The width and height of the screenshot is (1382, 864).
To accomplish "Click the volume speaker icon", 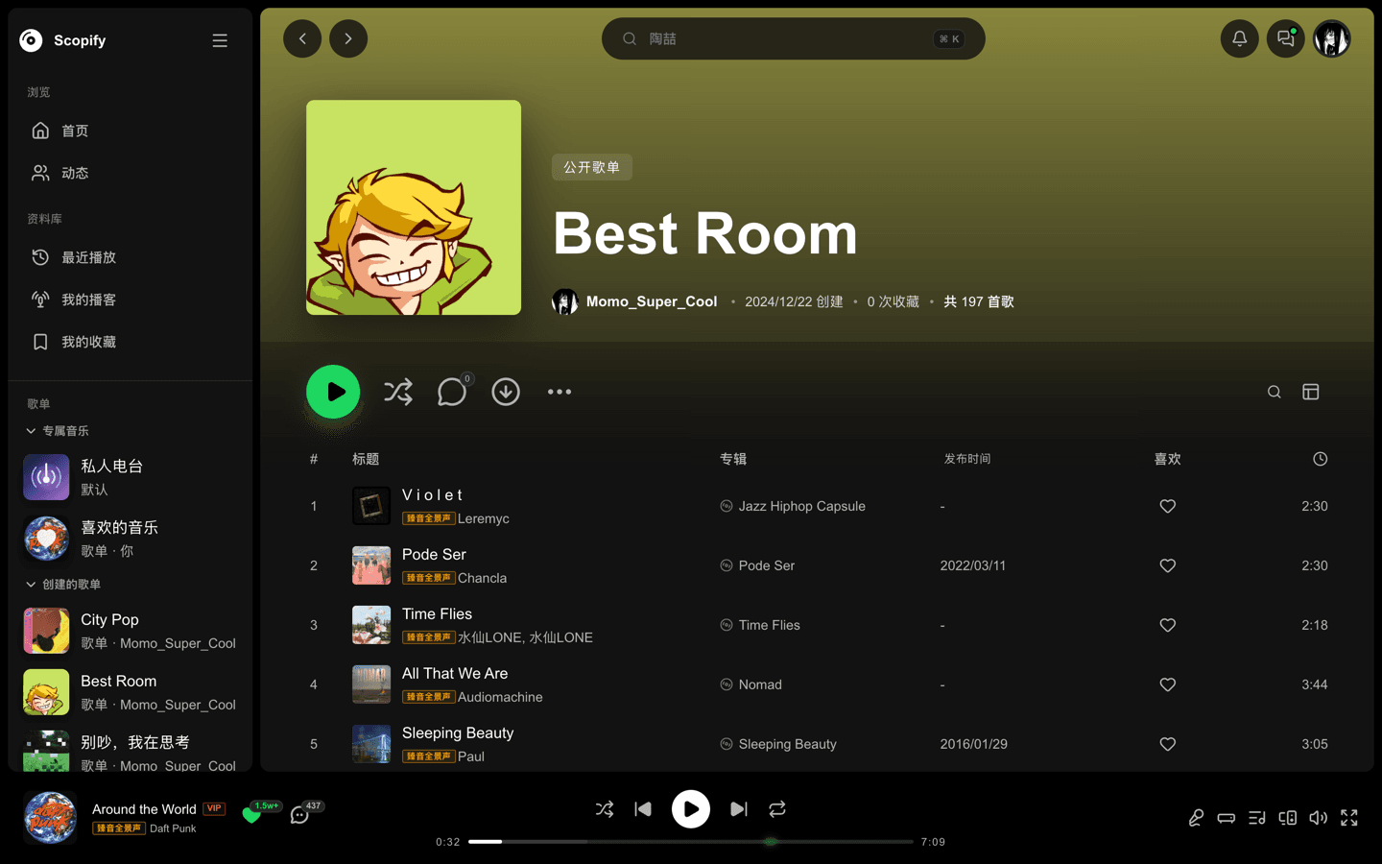I will (x=1319, y=818).
